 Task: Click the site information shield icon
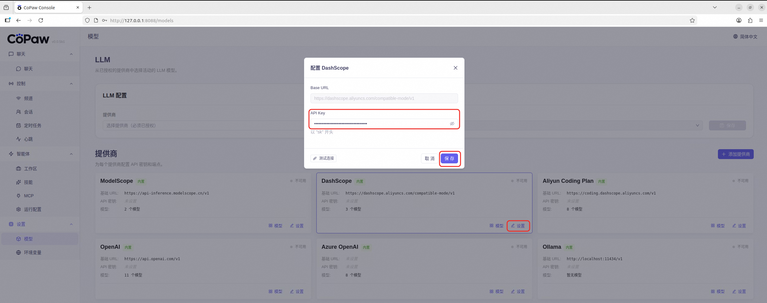87,20
